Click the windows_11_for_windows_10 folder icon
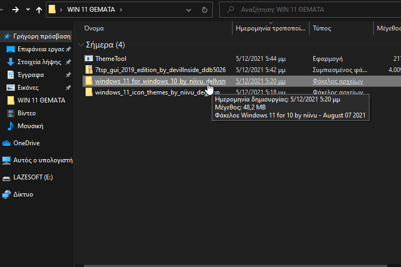The image size is (401, 267). (89, 81)
